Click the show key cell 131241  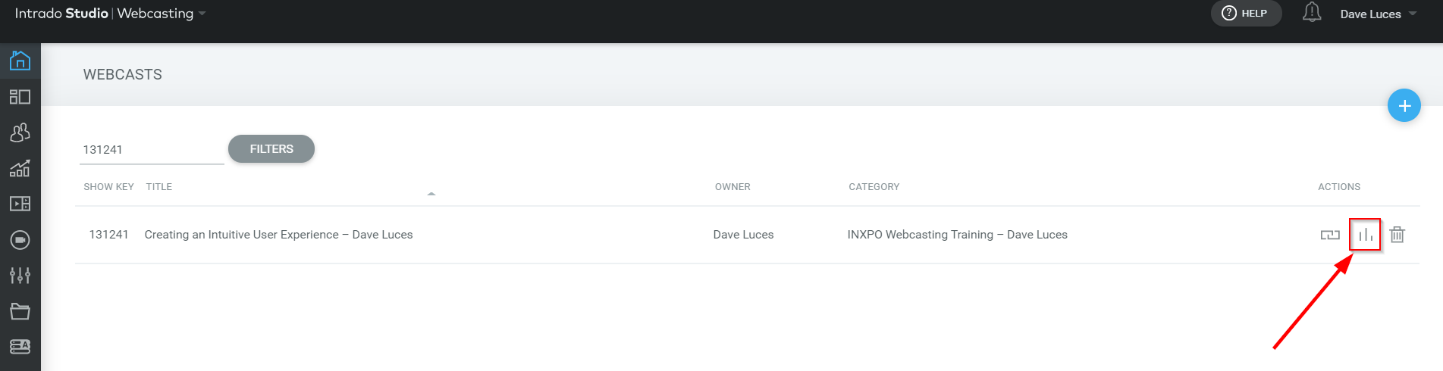click(x=108, y=235)
